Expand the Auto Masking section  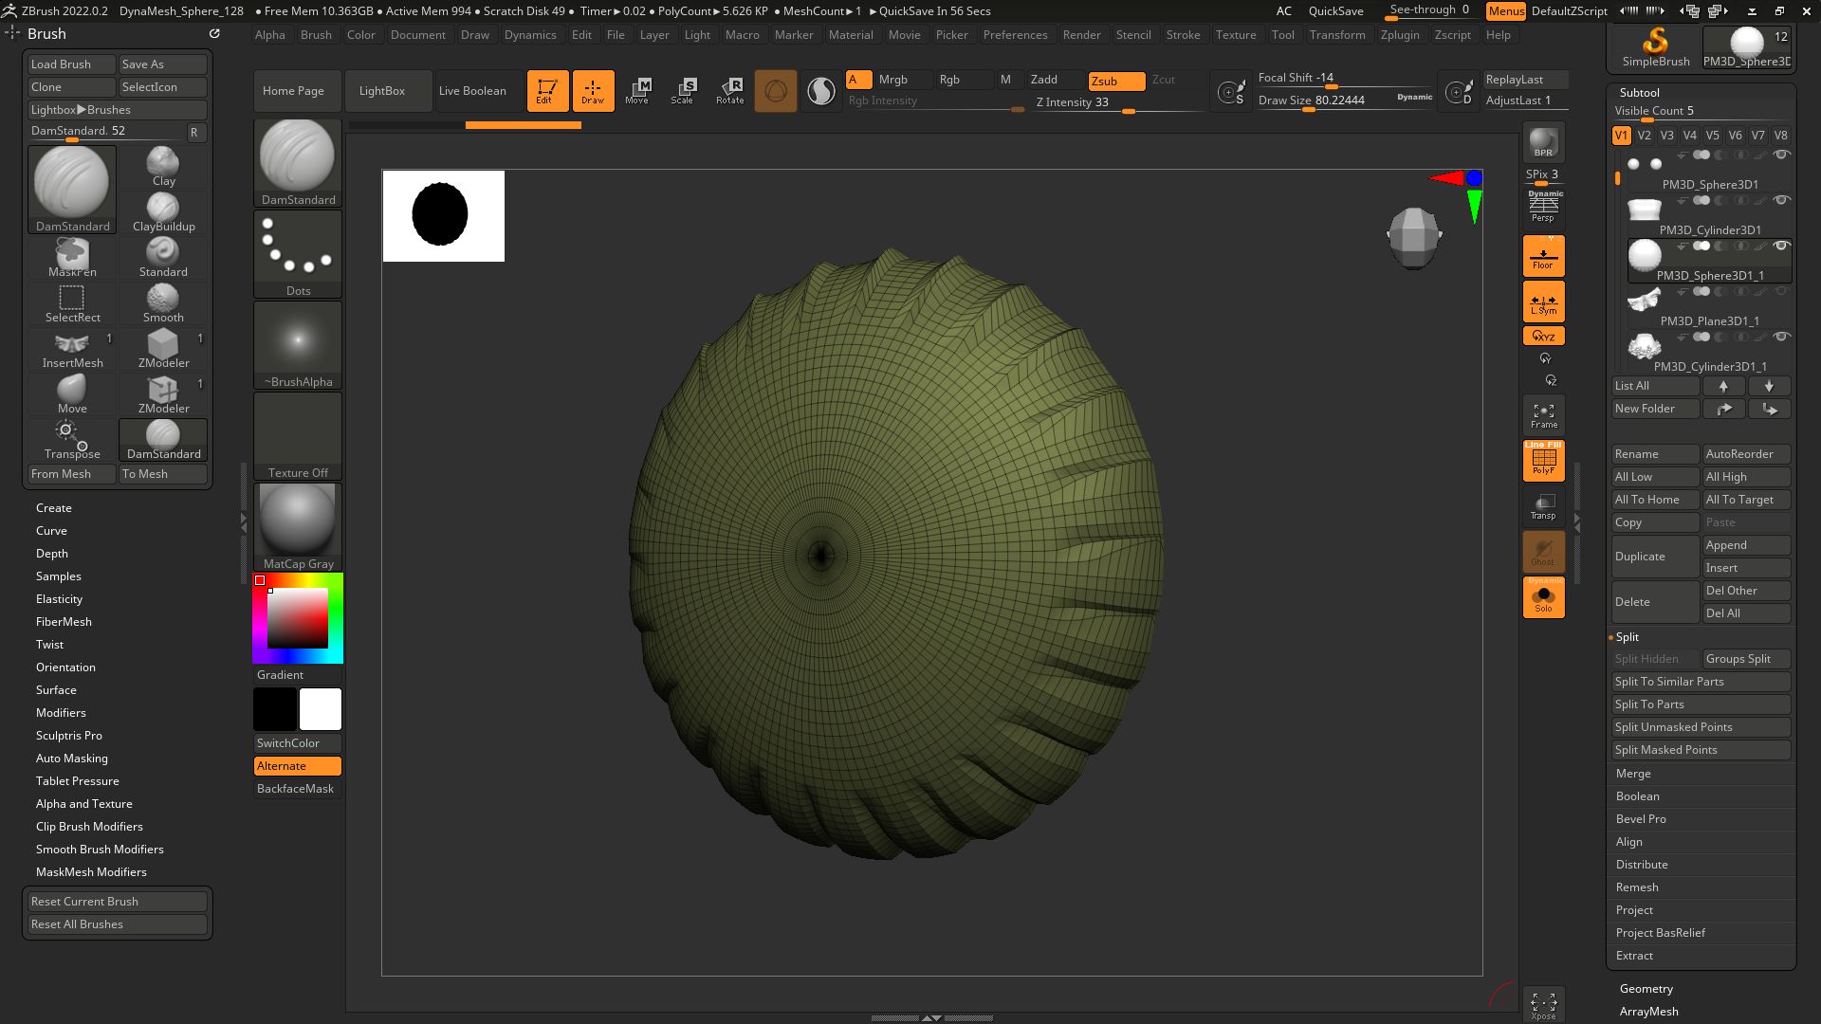tap(72, 759)
